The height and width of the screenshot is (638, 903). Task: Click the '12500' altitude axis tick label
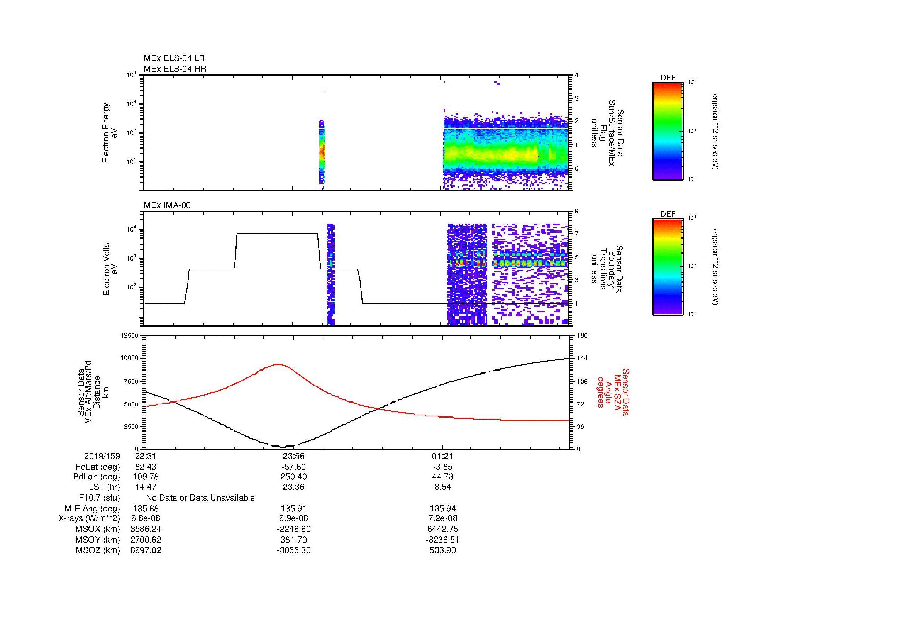pos(129,335)
